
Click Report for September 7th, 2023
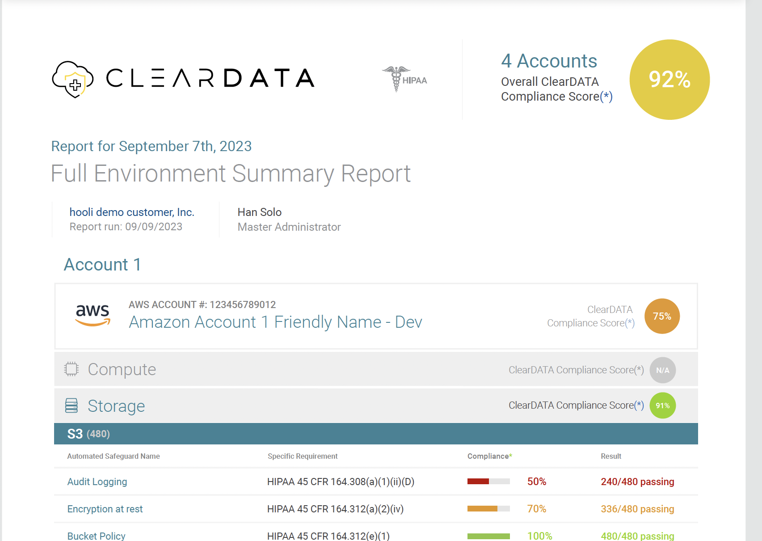(x=152, y=146)
